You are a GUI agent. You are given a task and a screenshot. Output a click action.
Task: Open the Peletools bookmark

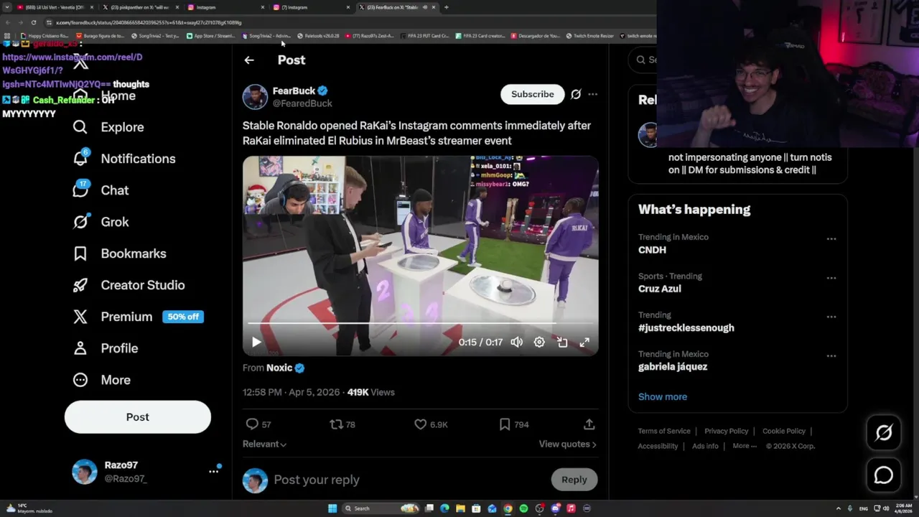[318, 36]
